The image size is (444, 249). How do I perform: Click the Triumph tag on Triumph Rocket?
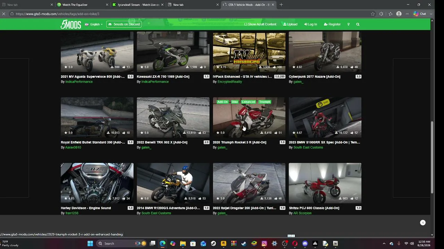click(264, 102)
